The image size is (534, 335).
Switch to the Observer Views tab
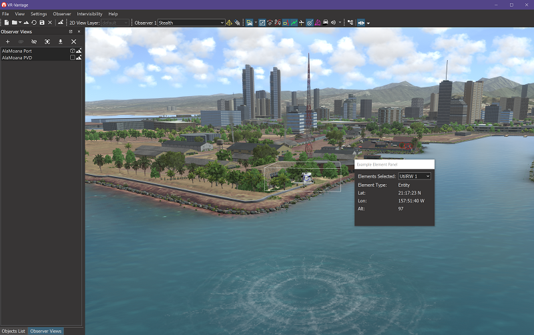tap(45, 331)
